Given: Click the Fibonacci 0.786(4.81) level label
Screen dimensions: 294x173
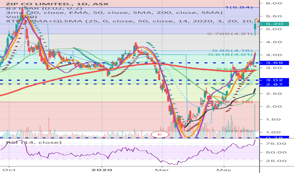Looking at the screenshot, I should [x=230, y=34].
